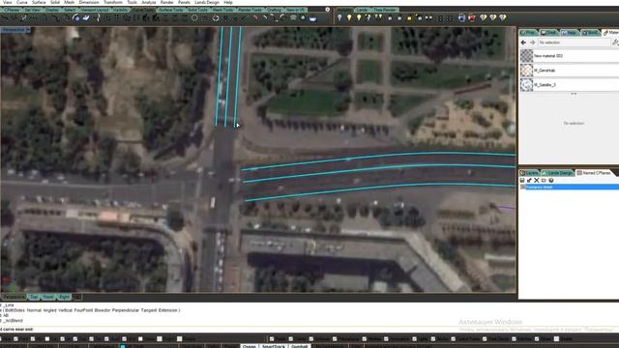Open the Named CPlanes panel tab
Viewport: 619px width, 348px height.
pos(593,173)
